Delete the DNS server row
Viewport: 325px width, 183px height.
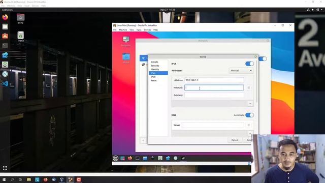click(x=249, y=125)
